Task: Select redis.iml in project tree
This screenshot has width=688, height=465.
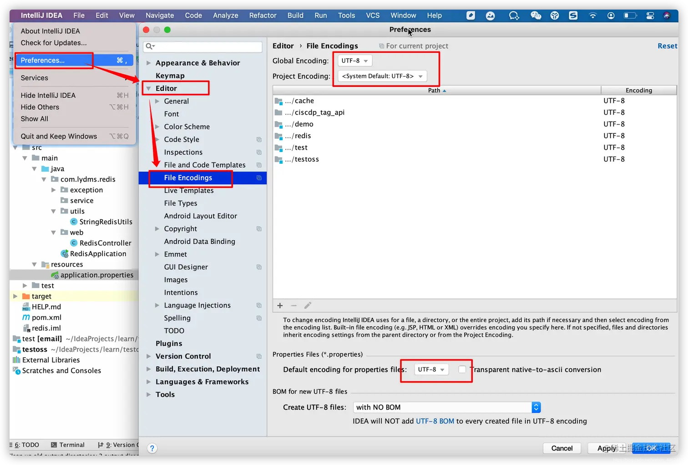Action: click(46, 328)
